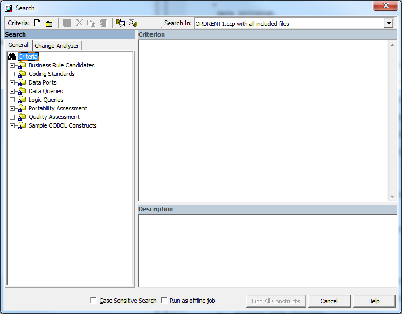Toggle Run as offline job checkbox
The height and width of the screenshot is (314, 402).
click(164, 301)
